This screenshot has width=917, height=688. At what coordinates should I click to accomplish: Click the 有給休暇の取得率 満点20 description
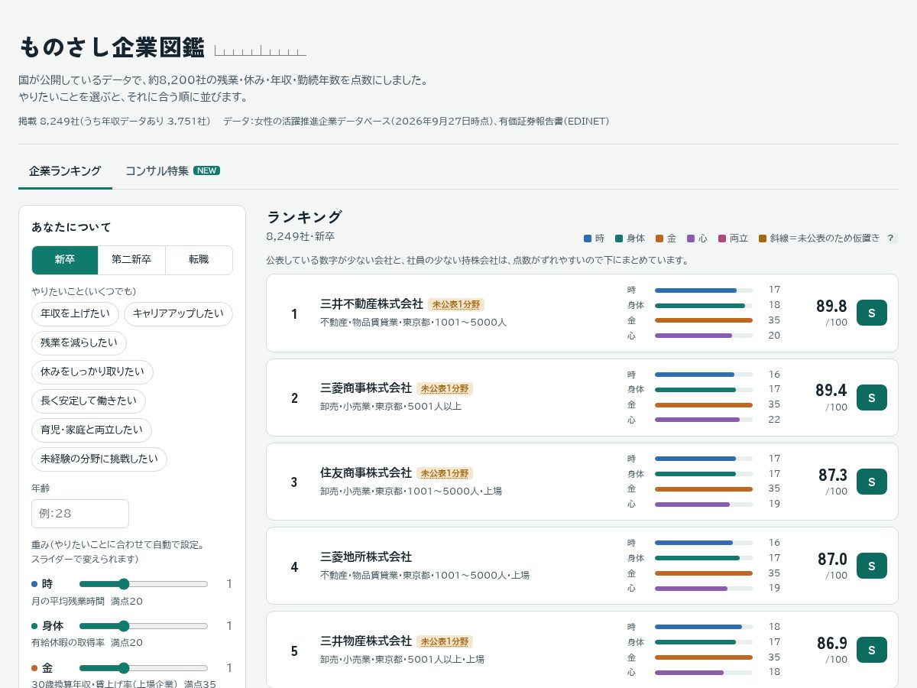pos(87,643)
